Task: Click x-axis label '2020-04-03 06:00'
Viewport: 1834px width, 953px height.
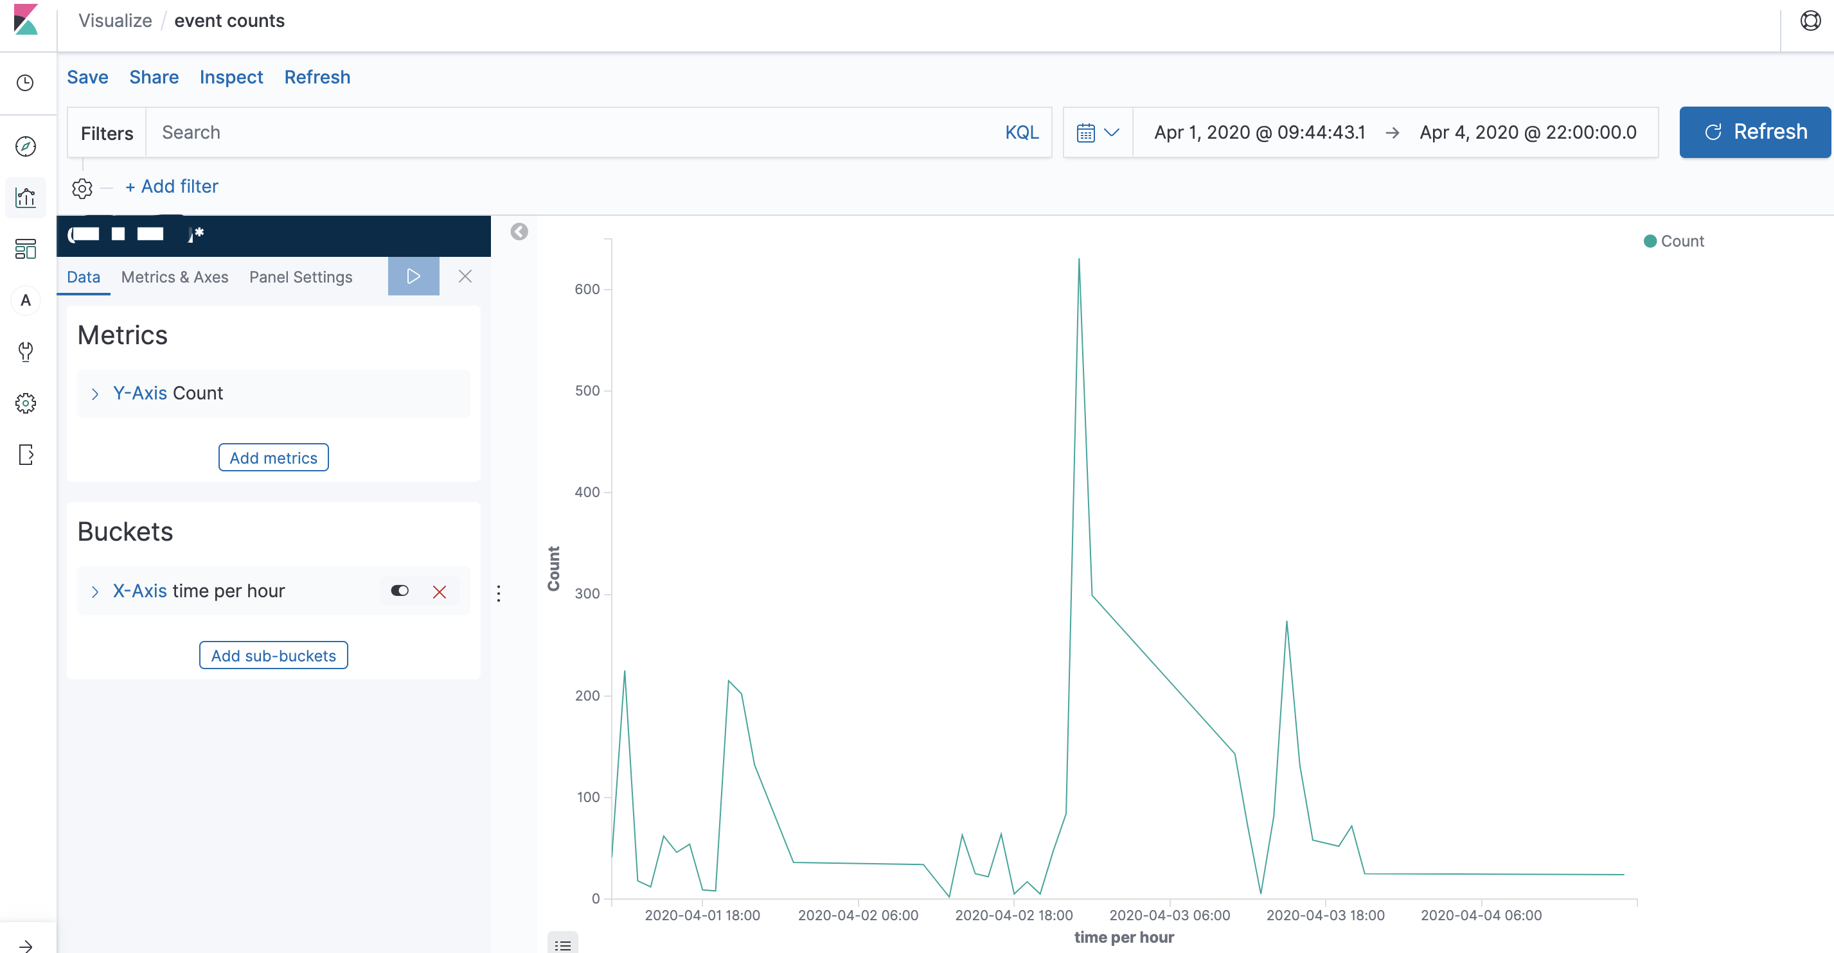Action: [x=1169, y=915]
